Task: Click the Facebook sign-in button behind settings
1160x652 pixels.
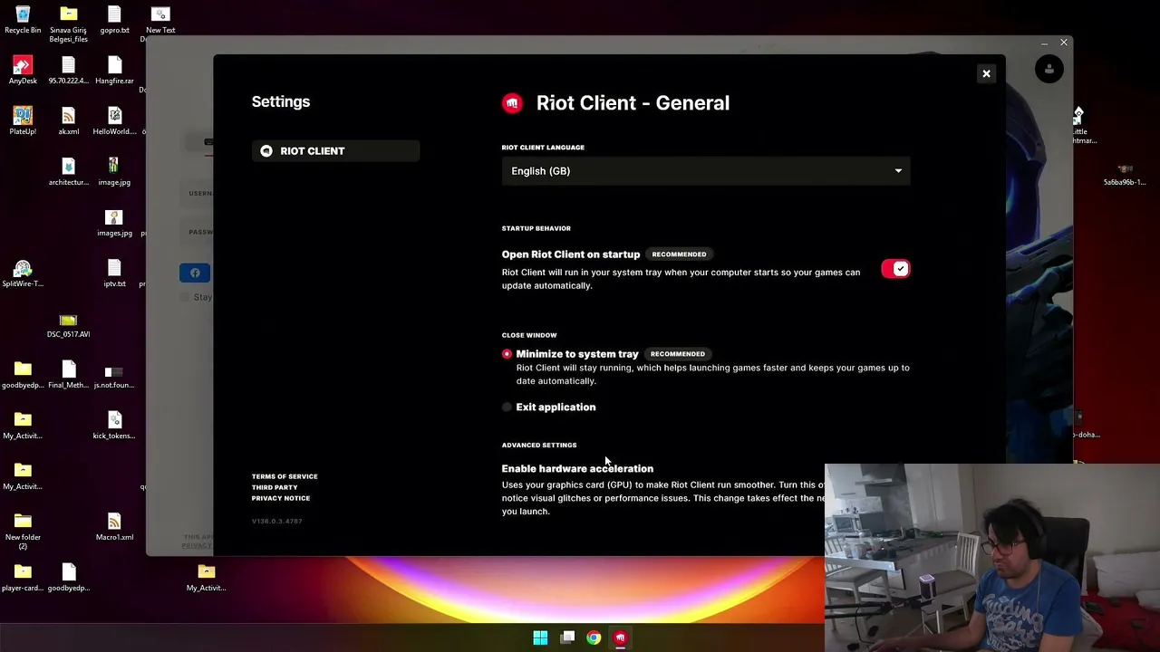Action: (195, 273)
